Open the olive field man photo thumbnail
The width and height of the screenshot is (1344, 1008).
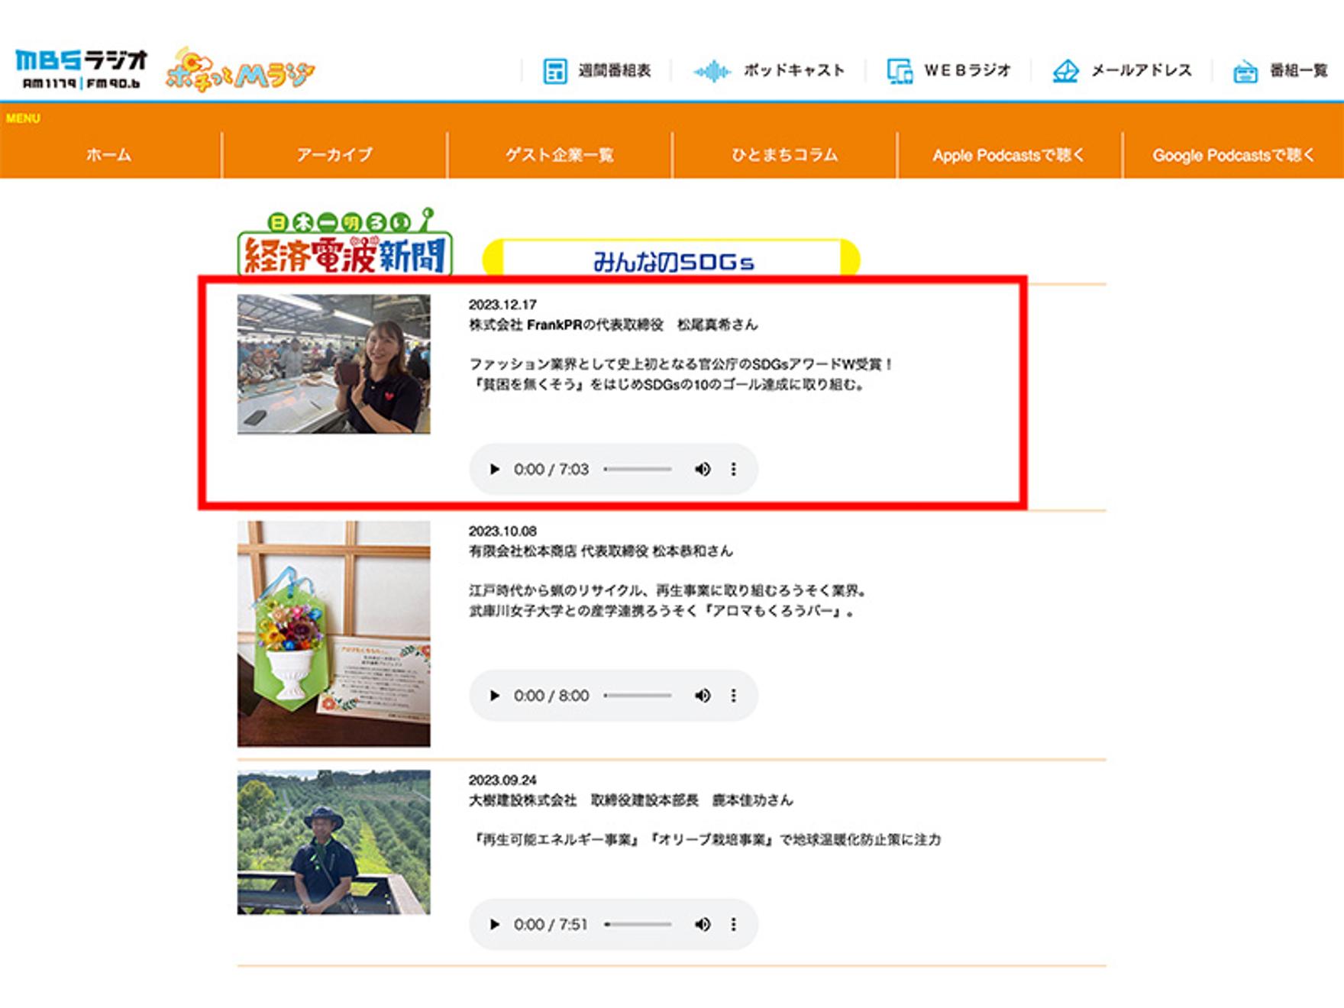point(334,842)
